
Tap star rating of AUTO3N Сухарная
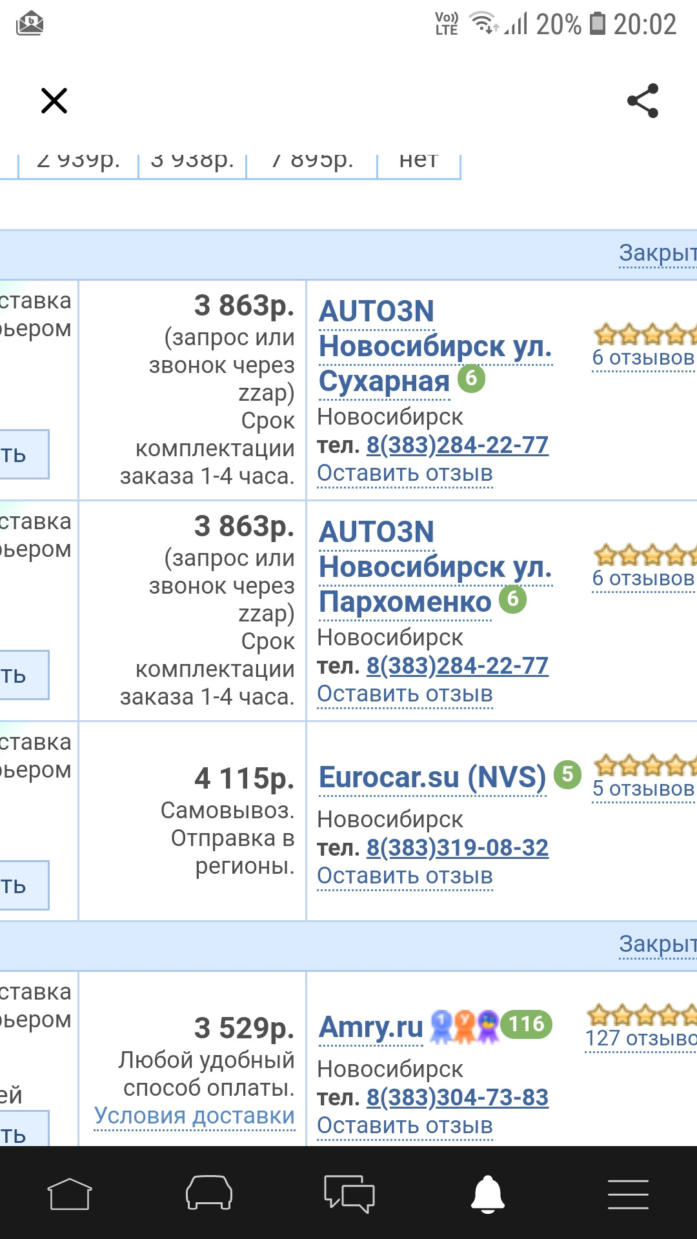(x=645, y=334)
